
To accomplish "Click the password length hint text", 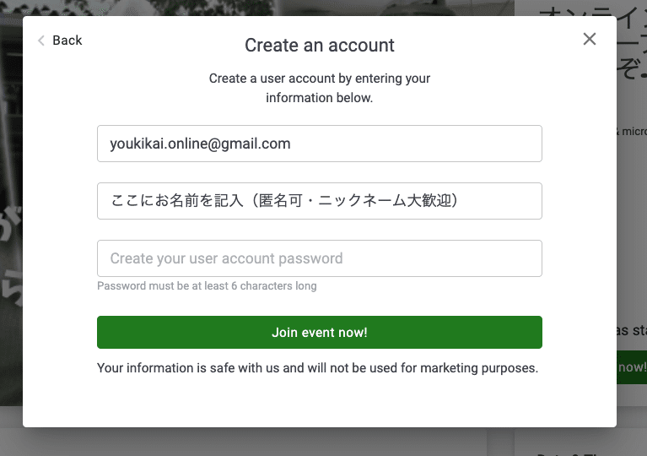I will point(207,286).
